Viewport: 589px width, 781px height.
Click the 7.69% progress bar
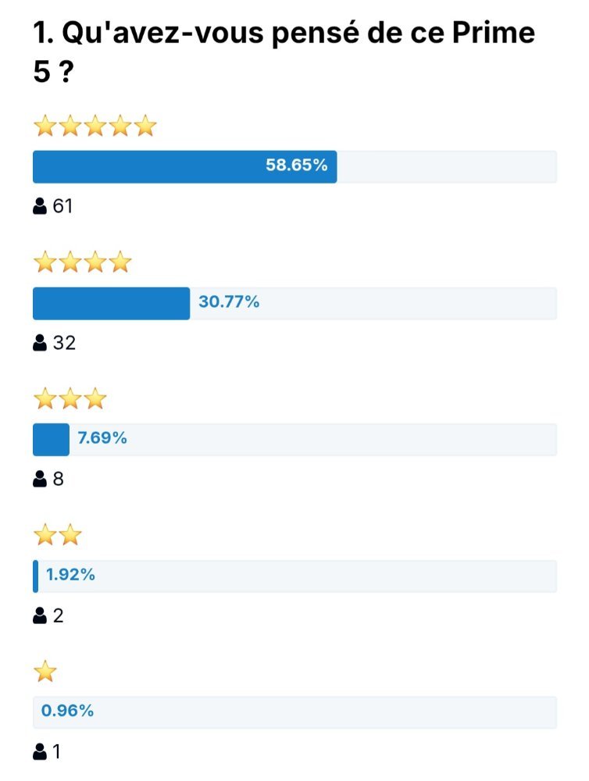[295, 440]
